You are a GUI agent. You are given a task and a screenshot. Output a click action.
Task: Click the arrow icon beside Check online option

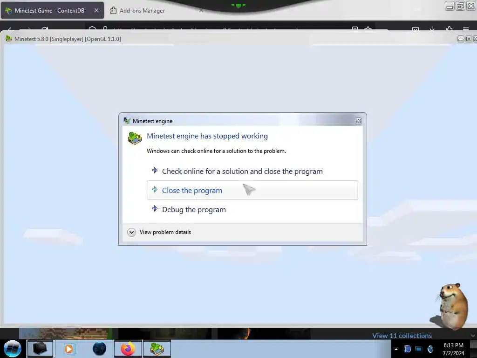[155, 170]
